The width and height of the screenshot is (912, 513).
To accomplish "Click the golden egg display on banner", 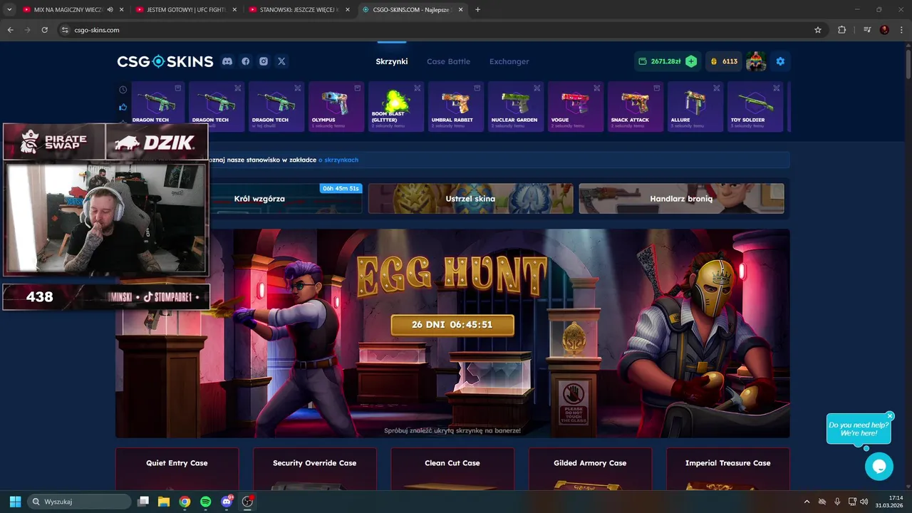I will [x=574, y=339].
